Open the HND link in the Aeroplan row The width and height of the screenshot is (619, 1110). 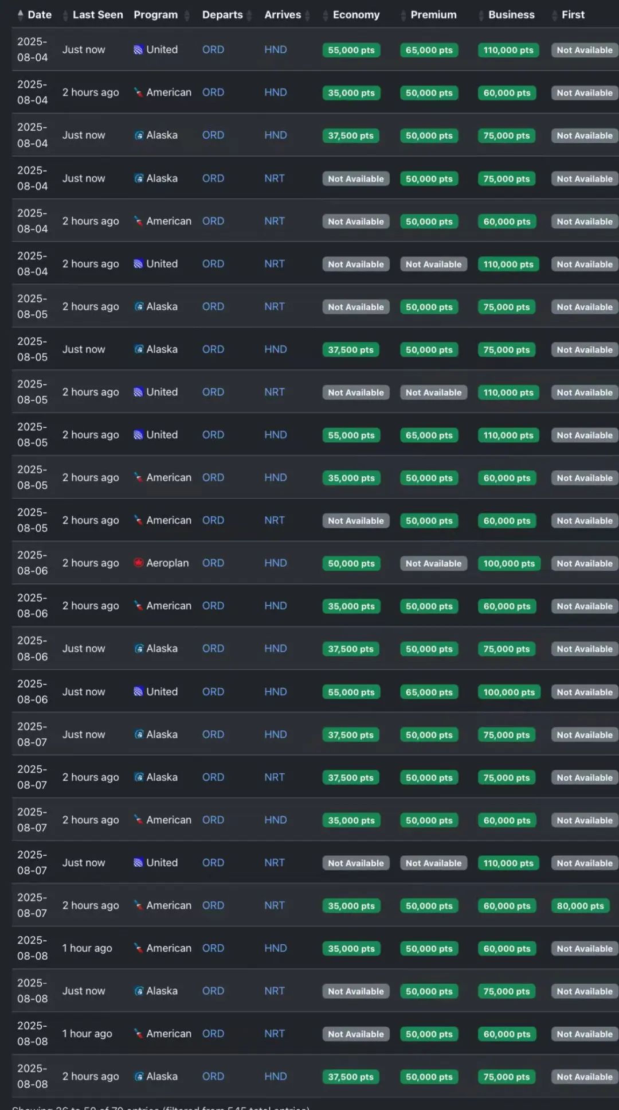[275, 563]
